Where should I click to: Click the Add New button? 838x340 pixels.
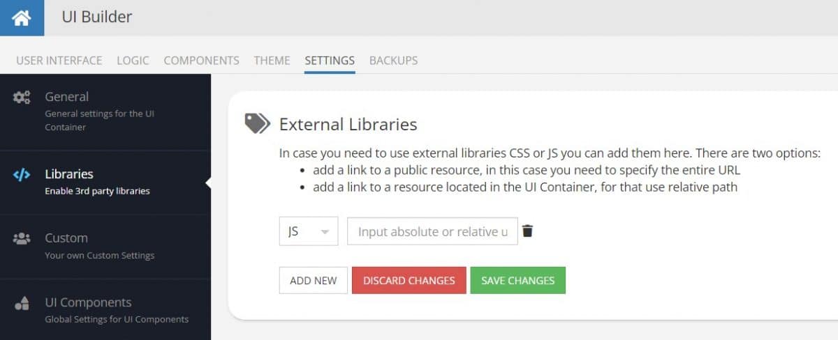[x=314, y=280]
